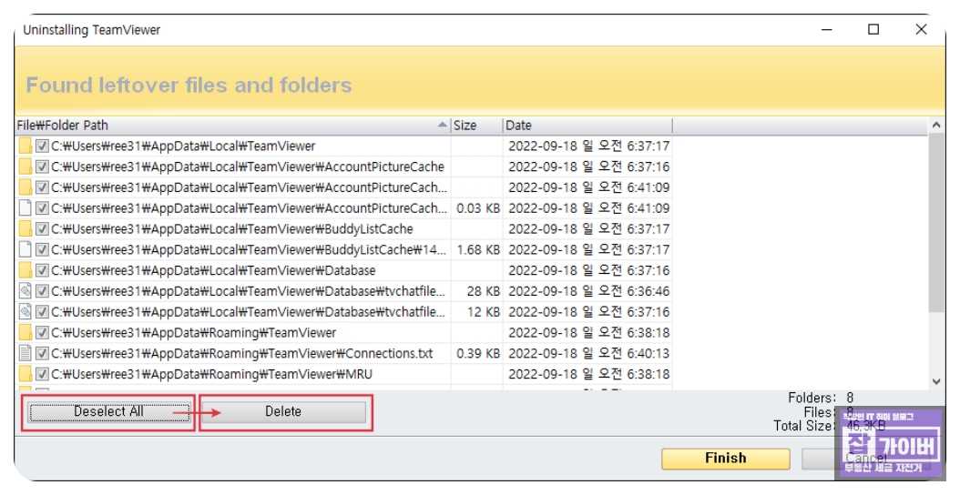Image resolution: width=960 pixels, height=495 pixels.
Task: Click folder icon of BuddyListCache folder row
Action: tap(26, 229)
